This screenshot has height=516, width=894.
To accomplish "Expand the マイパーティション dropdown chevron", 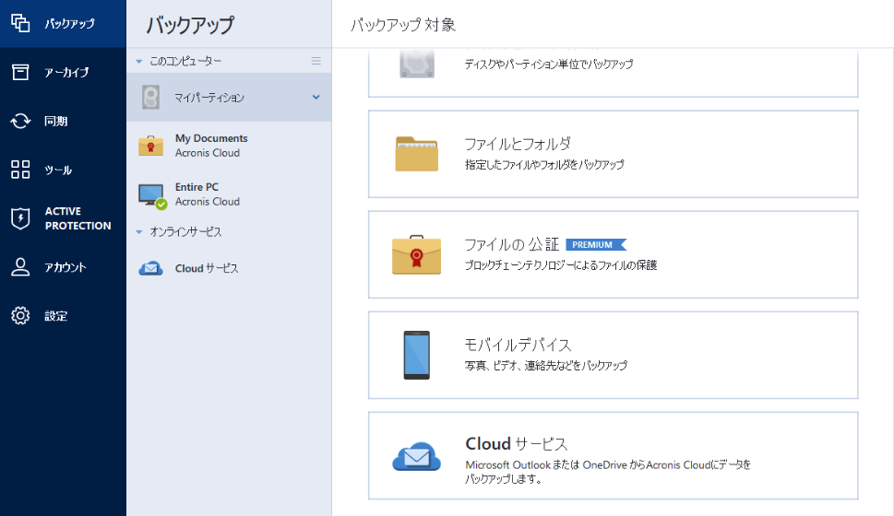I will tap(316, 98).
